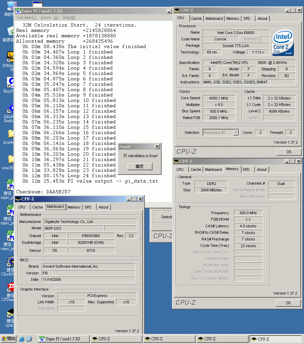Click the motherboard Model 965P-DS3 field

click(x=74, y=228)
